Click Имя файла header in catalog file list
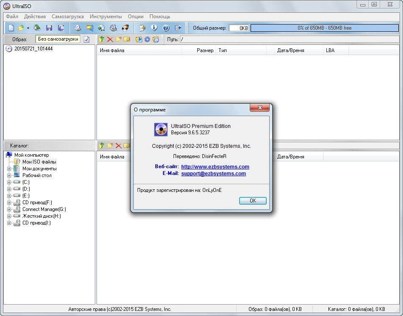Screen dimensions: 403x316 point(114,157)
